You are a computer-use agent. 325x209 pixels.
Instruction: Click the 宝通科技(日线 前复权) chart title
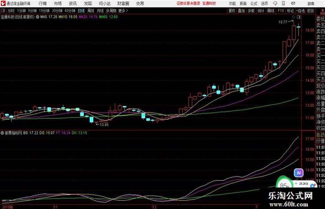(18, 17)
